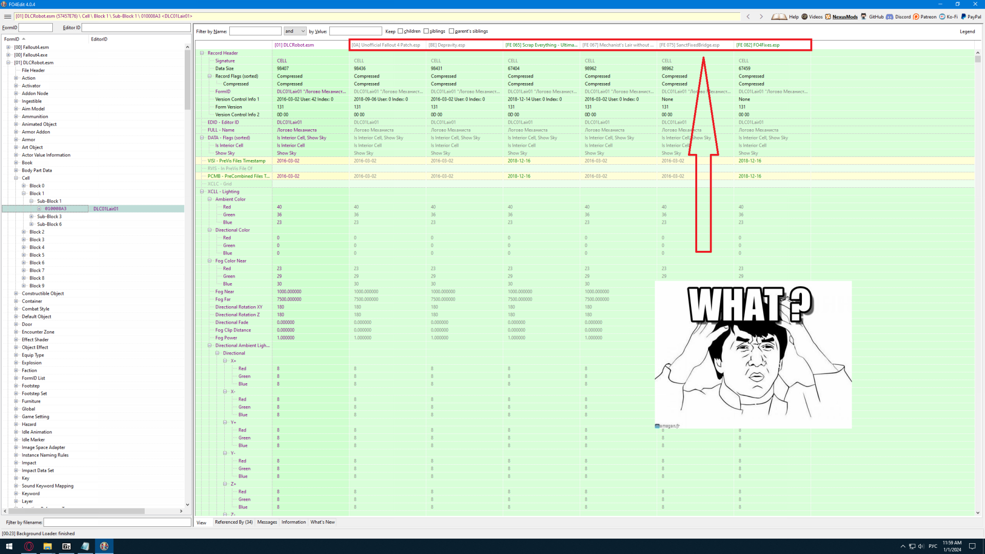985x554 pixels.
Task: Collapse the XCLL - Lighting section
Action: coord(202,191)
